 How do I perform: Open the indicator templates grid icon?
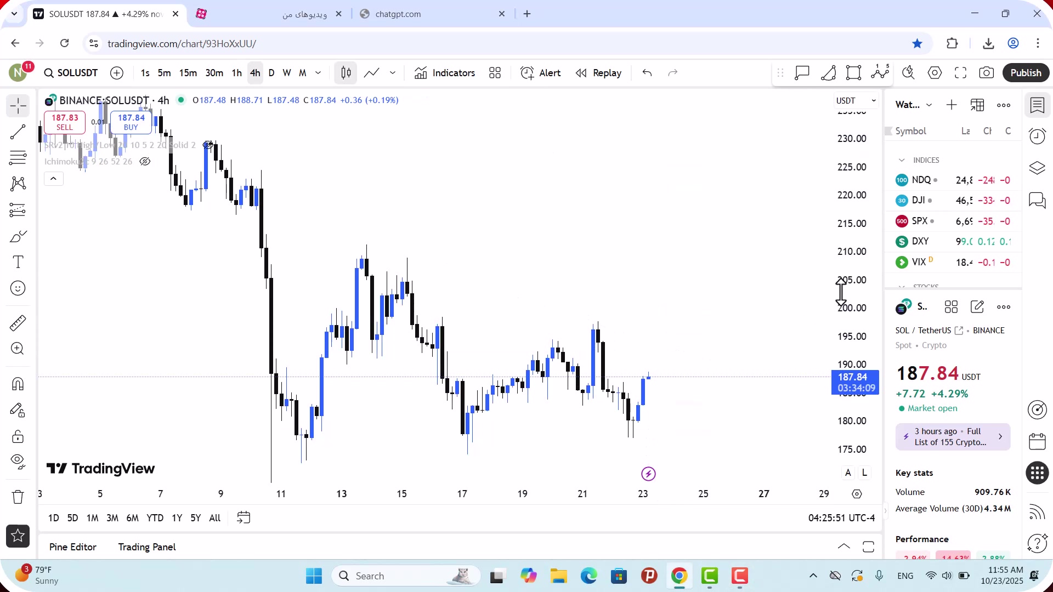(495, 73)
